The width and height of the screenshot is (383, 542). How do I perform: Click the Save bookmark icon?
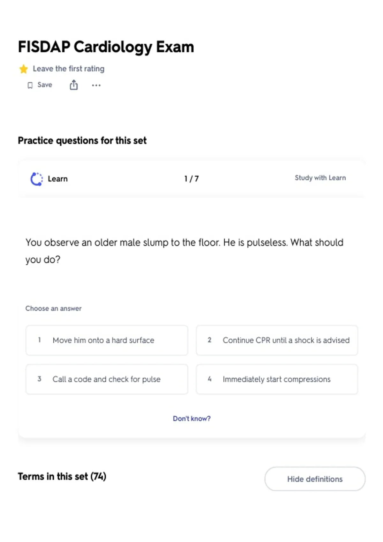tap(30, 85)
